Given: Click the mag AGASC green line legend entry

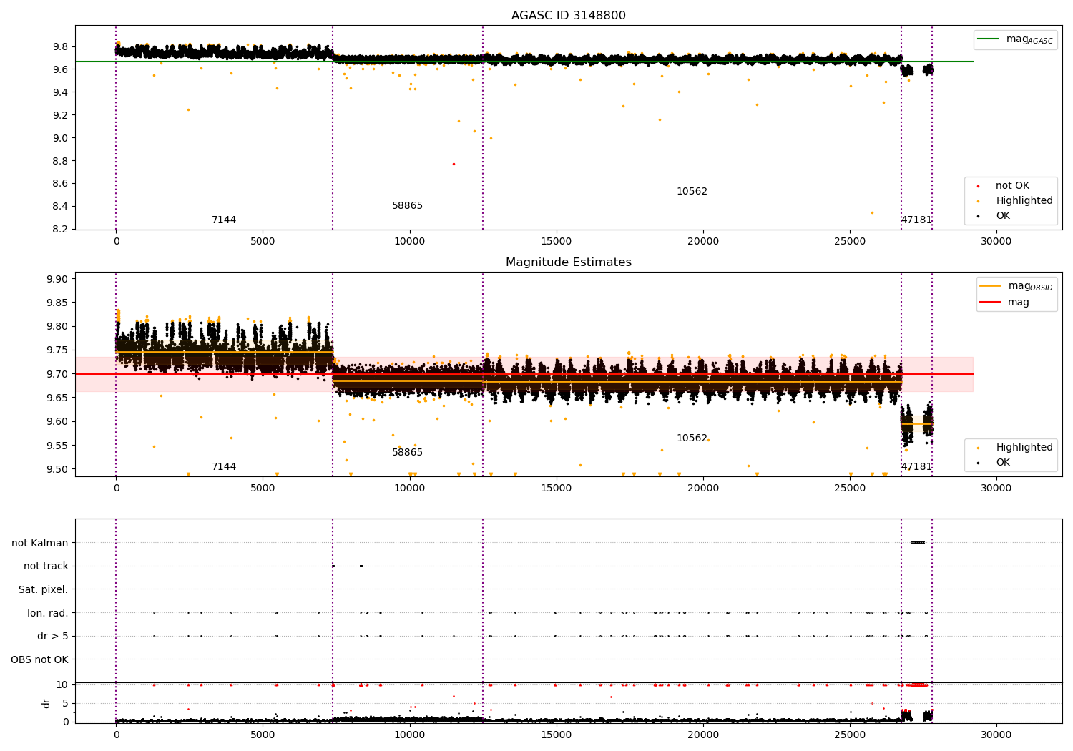Looking at the screenshot, I should [x=1016, y=39].
